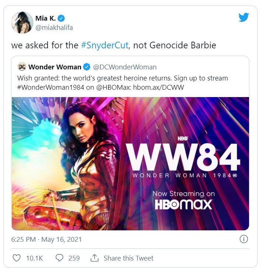This screenshot has width=266, height=272.
Task: Click the Twitter bird logo
Action: tap(243, 17)
